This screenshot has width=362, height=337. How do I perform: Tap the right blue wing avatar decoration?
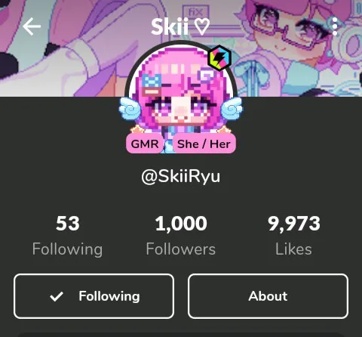click(232, 109)
